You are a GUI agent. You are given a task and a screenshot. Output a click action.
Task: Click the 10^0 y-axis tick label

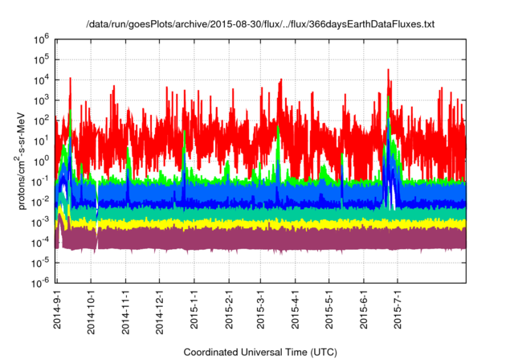point(41,162)
